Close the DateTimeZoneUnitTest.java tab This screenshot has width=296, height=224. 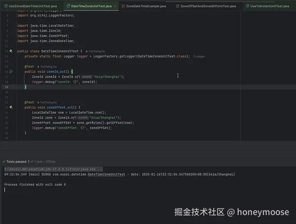click(115, 6)
